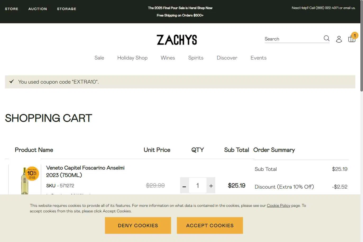Open the Holiday Shop menu

point(132,58)
